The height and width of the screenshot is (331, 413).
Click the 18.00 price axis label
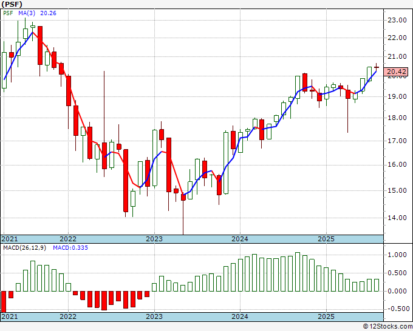397,118
